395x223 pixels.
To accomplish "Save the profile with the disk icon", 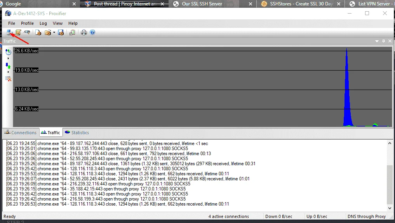I will point(61,33).
